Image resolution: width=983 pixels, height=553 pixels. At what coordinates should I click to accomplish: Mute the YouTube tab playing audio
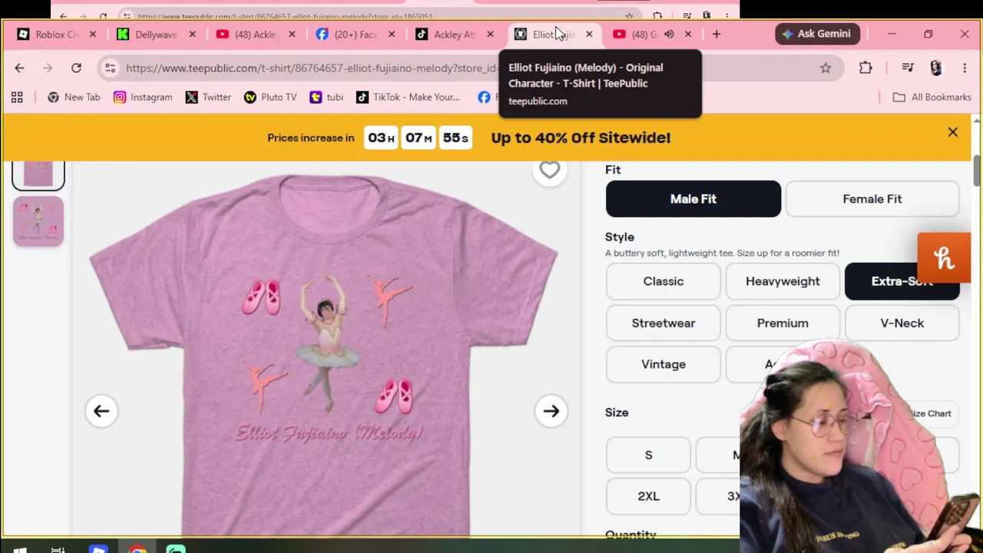coord(669,35)
